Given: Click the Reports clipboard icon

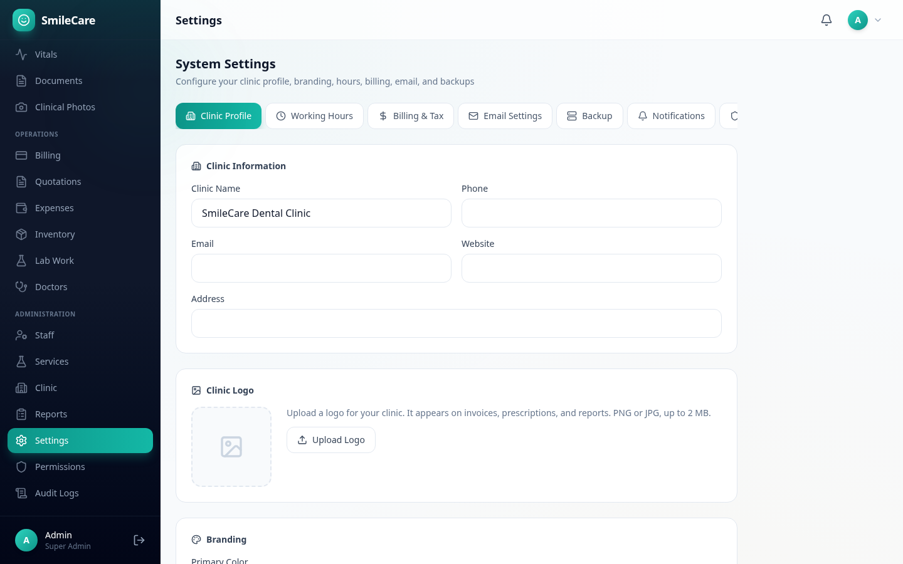Looking at the screenshot, I should [21, 414].
